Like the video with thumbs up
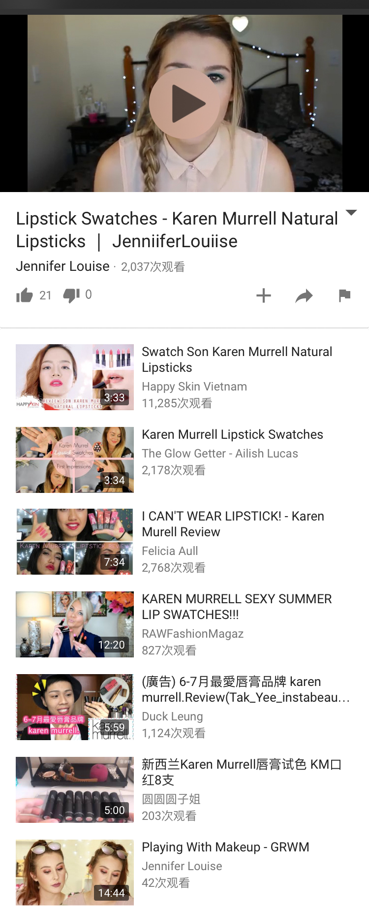This screenshot has height=911, width=369. click(25, 295)
